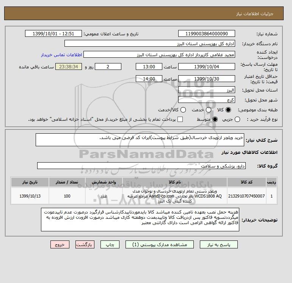Click the remaining time countdown 23:38:34

tap(69, 66)
